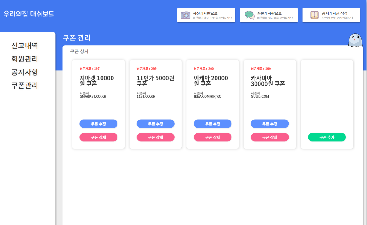The image size is (367, 225).
Task: Click 쿠폰 수정 on the 이케아 20000원 coupon
Action: (x=212, y=124)
